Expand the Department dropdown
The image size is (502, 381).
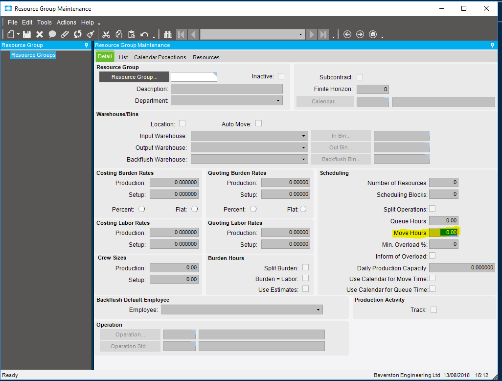click(278, 101)
